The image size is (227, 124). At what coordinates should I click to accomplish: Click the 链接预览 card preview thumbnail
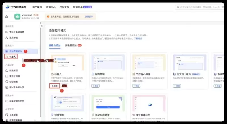pyautogui.click(x=67, y=103)
